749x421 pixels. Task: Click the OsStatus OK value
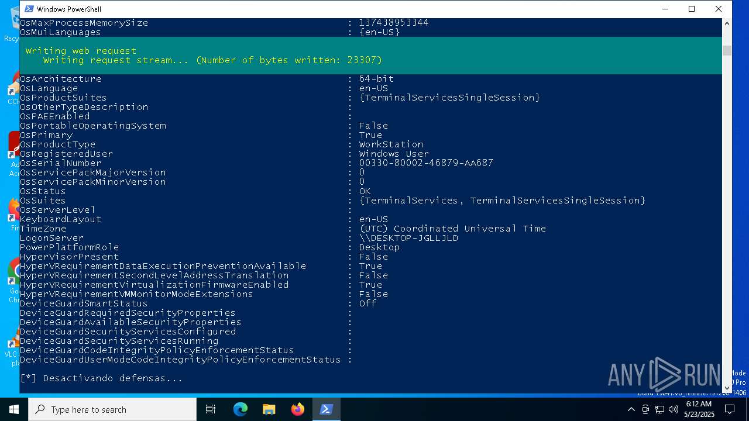click(x=365, y=191)
